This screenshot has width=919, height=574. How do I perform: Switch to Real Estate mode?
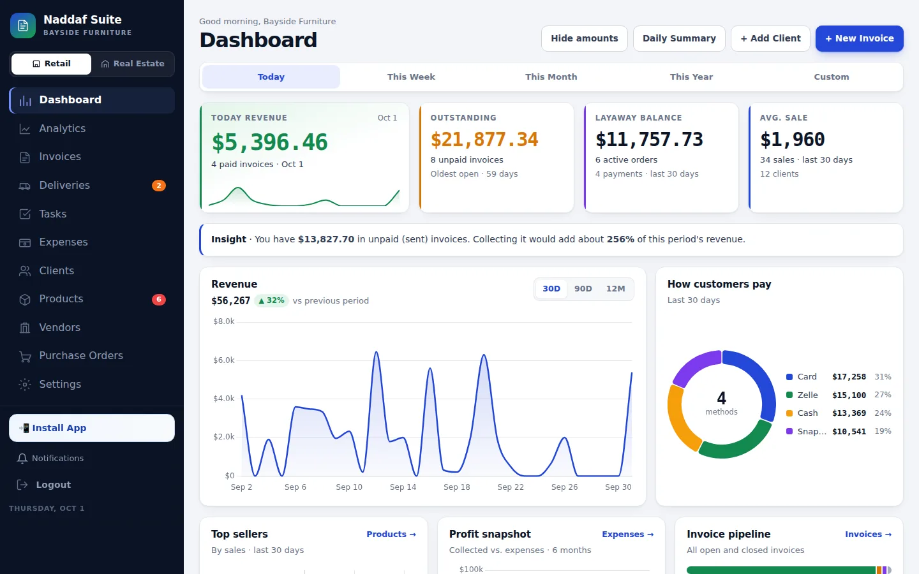(133, 64)
